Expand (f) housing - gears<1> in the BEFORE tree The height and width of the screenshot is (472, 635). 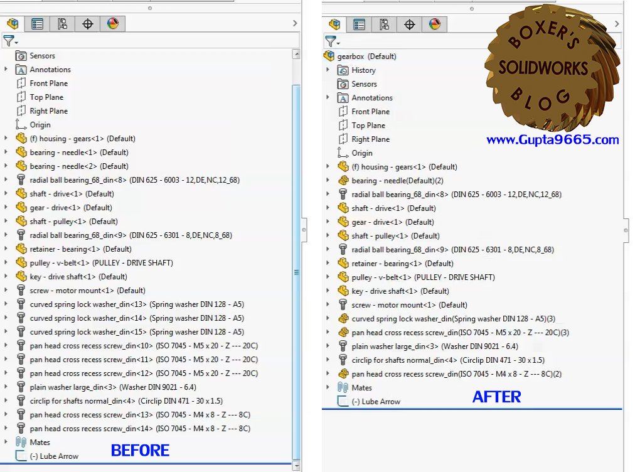pyautogui.click(x=5, y=138)
